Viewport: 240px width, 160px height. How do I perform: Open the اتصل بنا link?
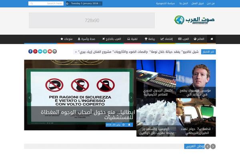184,3
